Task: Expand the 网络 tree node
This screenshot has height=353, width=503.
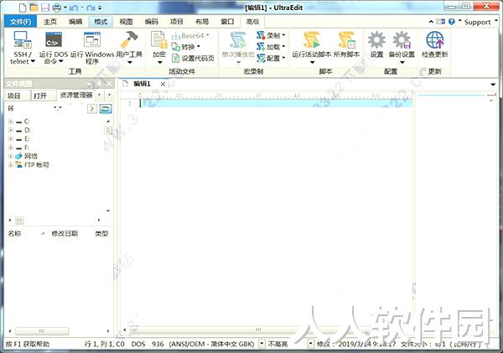Action: 11,156
